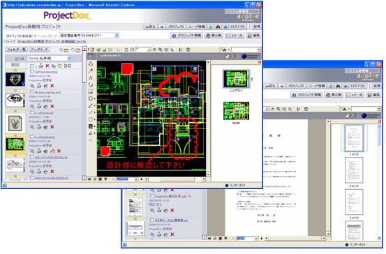Image resolution: width=386 pixels, height=254 pixels.
Task: Open the プロジェクト menu button in top bar
Action: pos(175,27)
